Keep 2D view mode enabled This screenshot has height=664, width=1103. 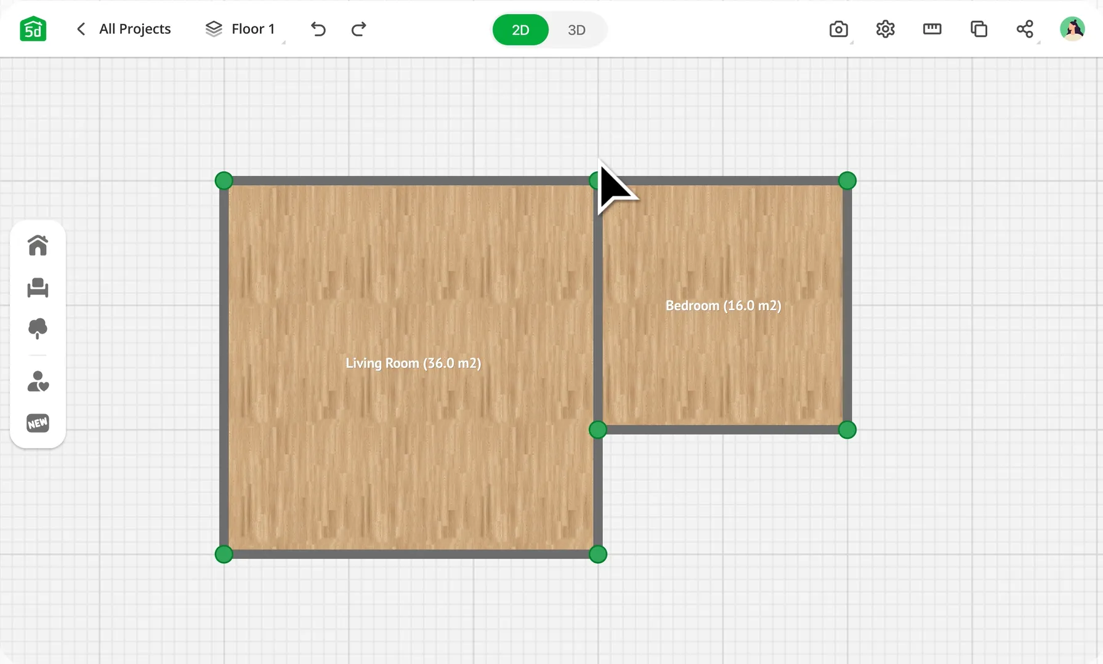tap(520, 29)
